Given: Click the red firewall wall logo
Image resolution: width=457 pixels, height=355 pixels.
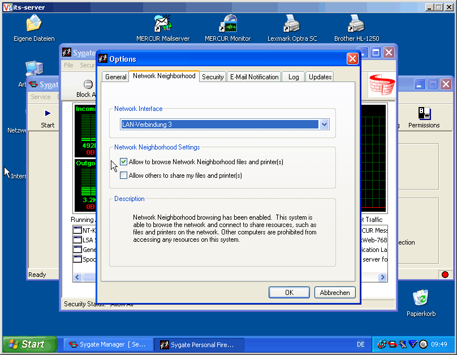Looking at the screenshot, I should [x=382, y=84].
